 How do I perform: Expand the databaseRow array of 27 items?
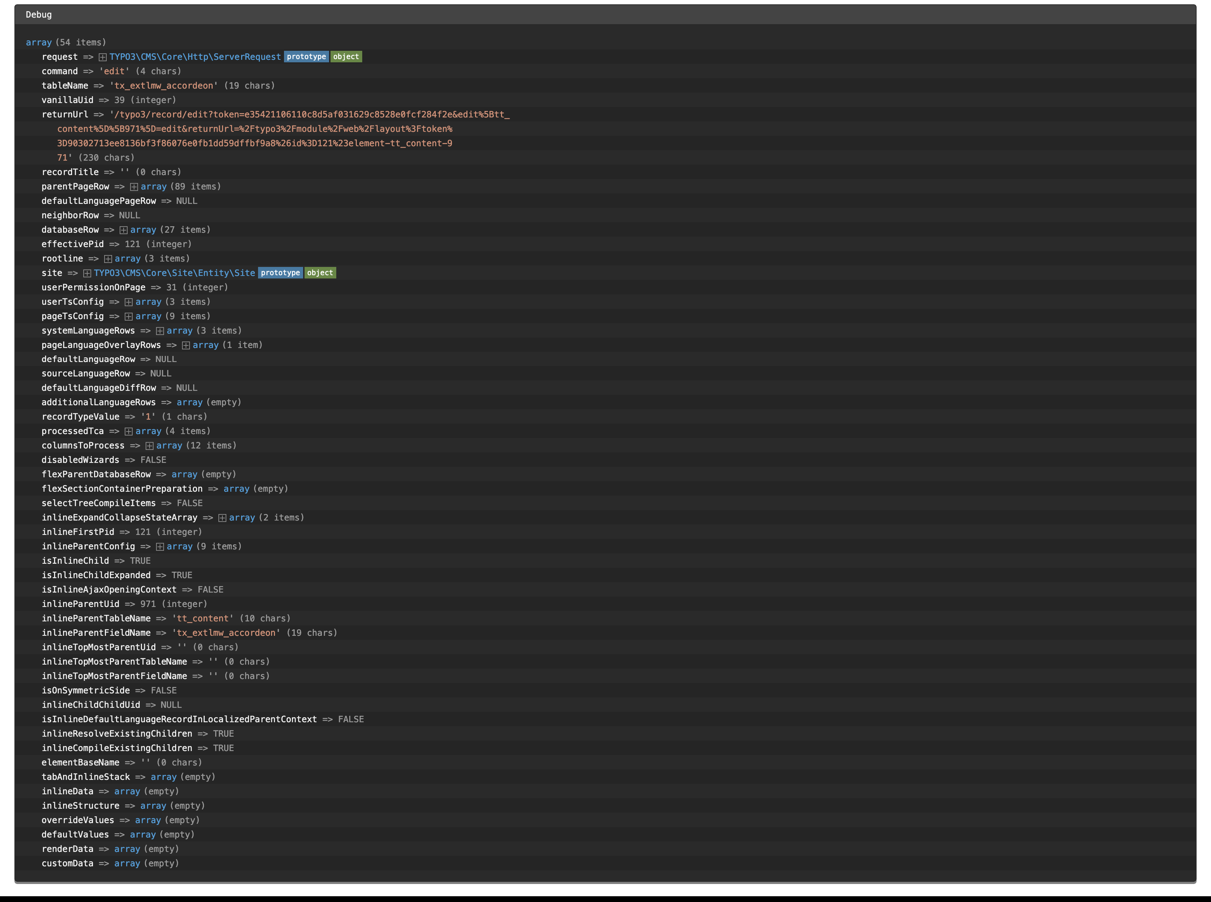124,230
